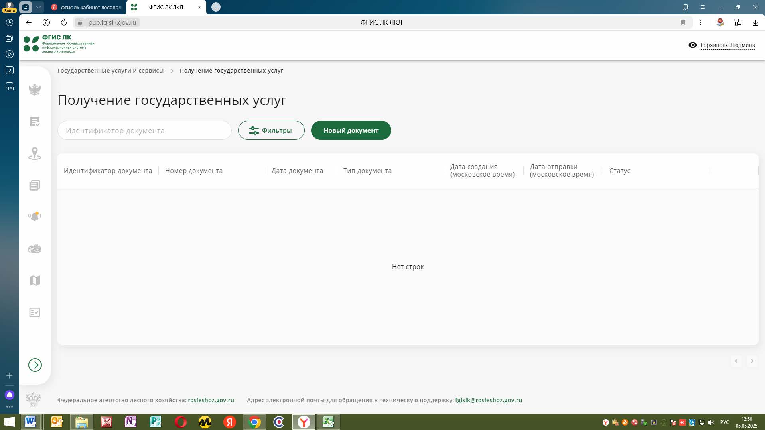Screen dimensions: 765x430
Task: Sort by Номер документа column header
Action: [194, 171]
